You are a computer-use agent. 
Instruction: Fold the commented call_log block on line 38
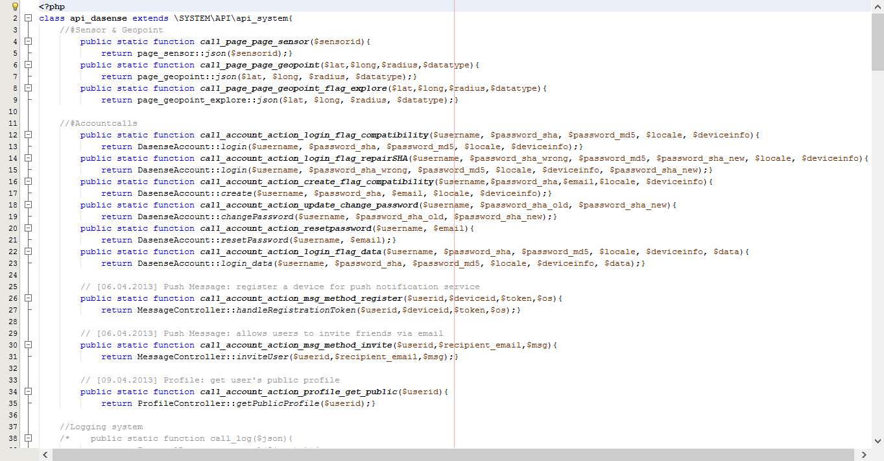pos(28,438)
